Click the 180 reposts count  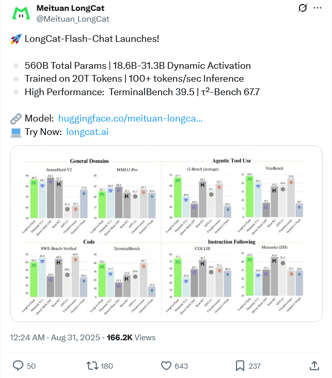(x=107, y=366)
